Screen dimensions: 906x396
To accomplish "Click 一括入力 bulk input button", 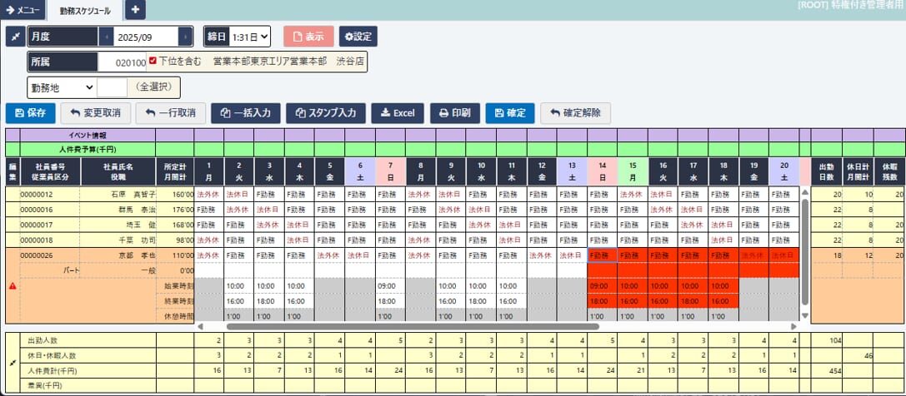I will point(246,113).
